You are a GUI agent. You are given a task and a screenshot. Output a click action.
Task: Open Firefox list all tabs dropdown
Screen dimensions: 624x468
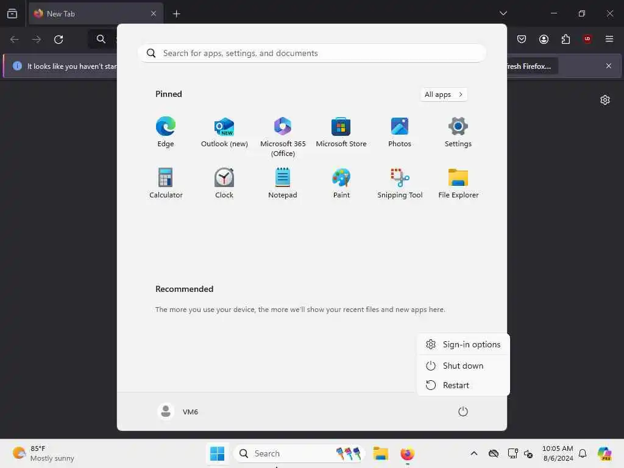(x=503, y=13)
